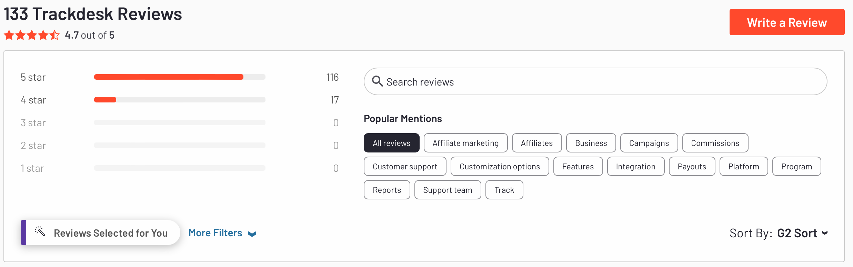Show reviews mentioning Integration

635,166
